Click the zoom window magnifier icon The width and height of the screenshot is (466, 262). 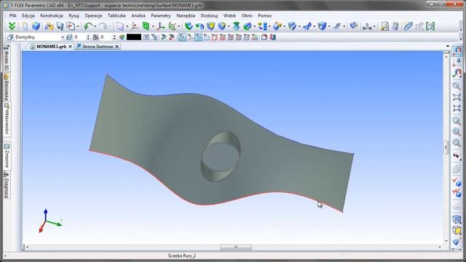click(x=457, y=86)
